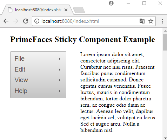Click the site information icon

[x=37, y=21]
